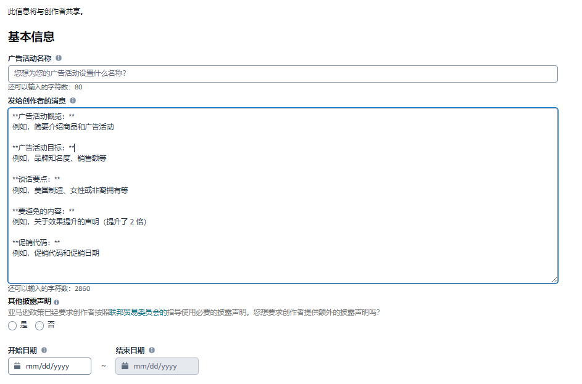Place cursor on the **要避免的内容** line

pyautogui.click(x=43, y=211)
